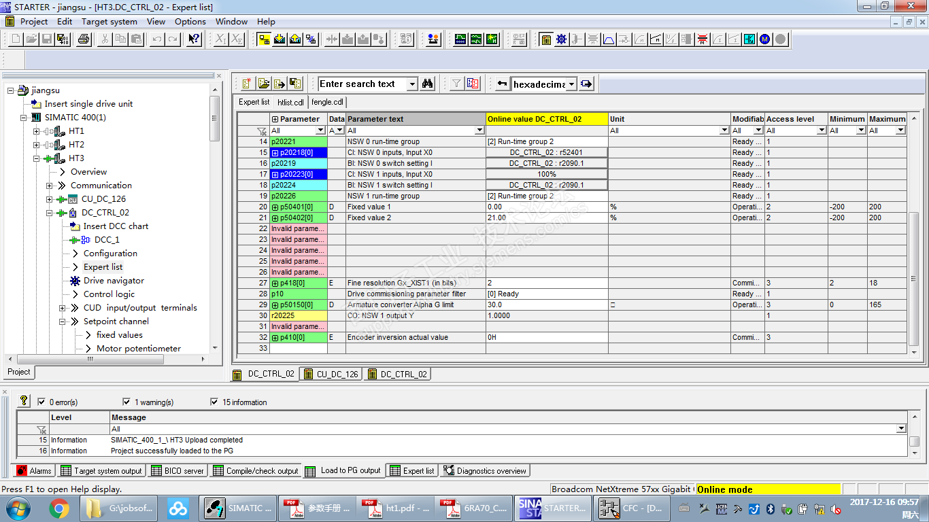Click the left arrow icon beside hexadecimal box

502,84
